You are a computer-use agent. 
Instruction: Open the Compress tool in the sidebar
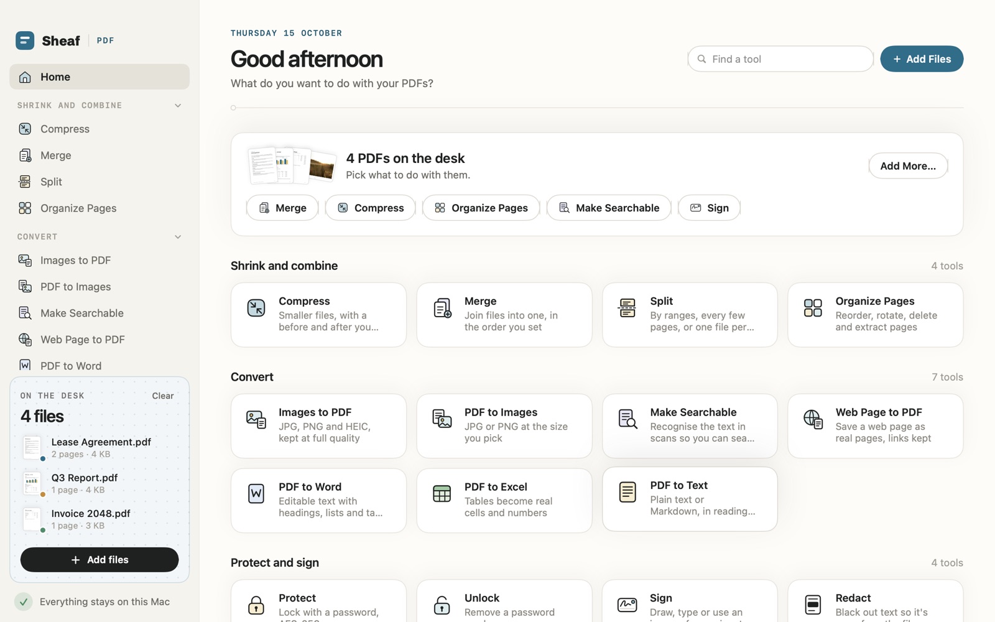pos(99,129)
